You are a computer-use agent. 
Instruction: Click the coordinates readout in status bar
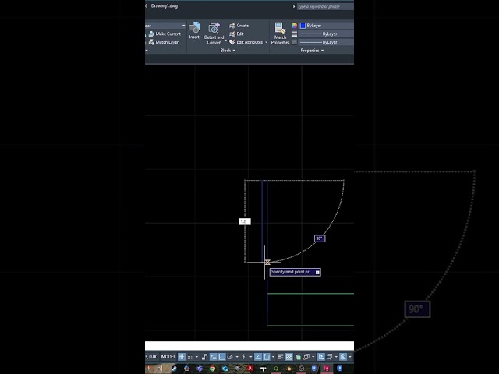[x=151, y=357]
